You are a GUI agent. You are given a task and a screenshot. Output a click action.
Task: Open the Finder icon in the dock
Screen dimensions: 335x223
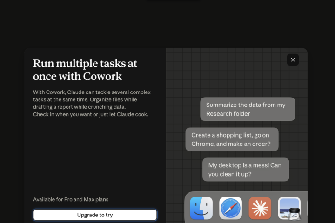(x=201, y=208)
